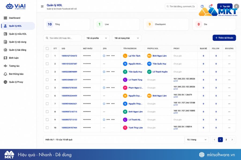Open the notification bell icon
The height and width of the screenshot is (160, 241).
pos(210,6)
